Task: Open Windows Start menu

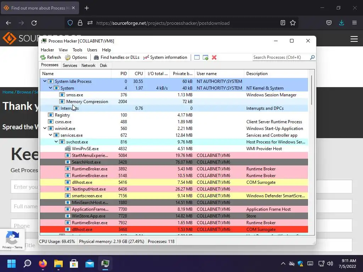Action: pyautogui.click(x=11, y=263)
